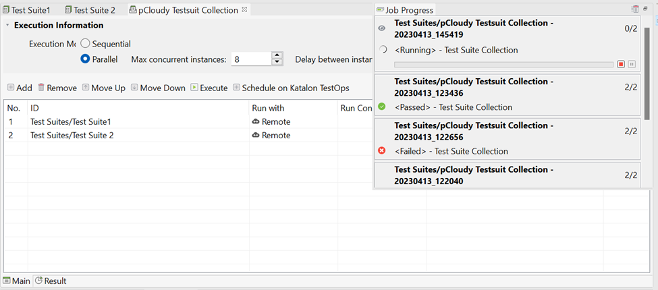Close the pCloudy Testsuit Collection tab
This screenshot has height=290, width=658.
tap(245, 9)
